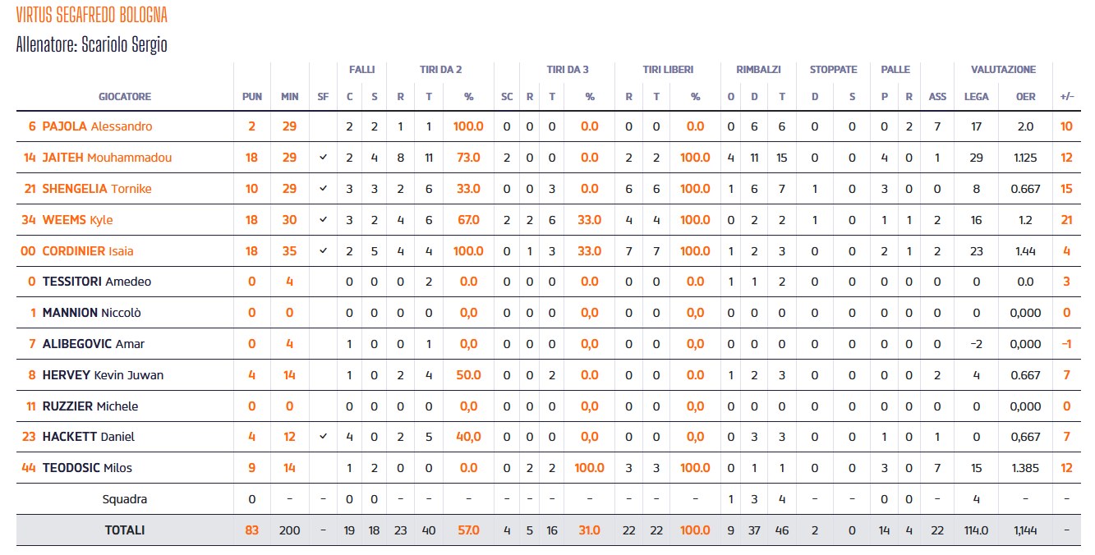The width and height of the screenshot is (1095, 555).
Task: Click the RIMBALZI group header
Action: [760, 70]
